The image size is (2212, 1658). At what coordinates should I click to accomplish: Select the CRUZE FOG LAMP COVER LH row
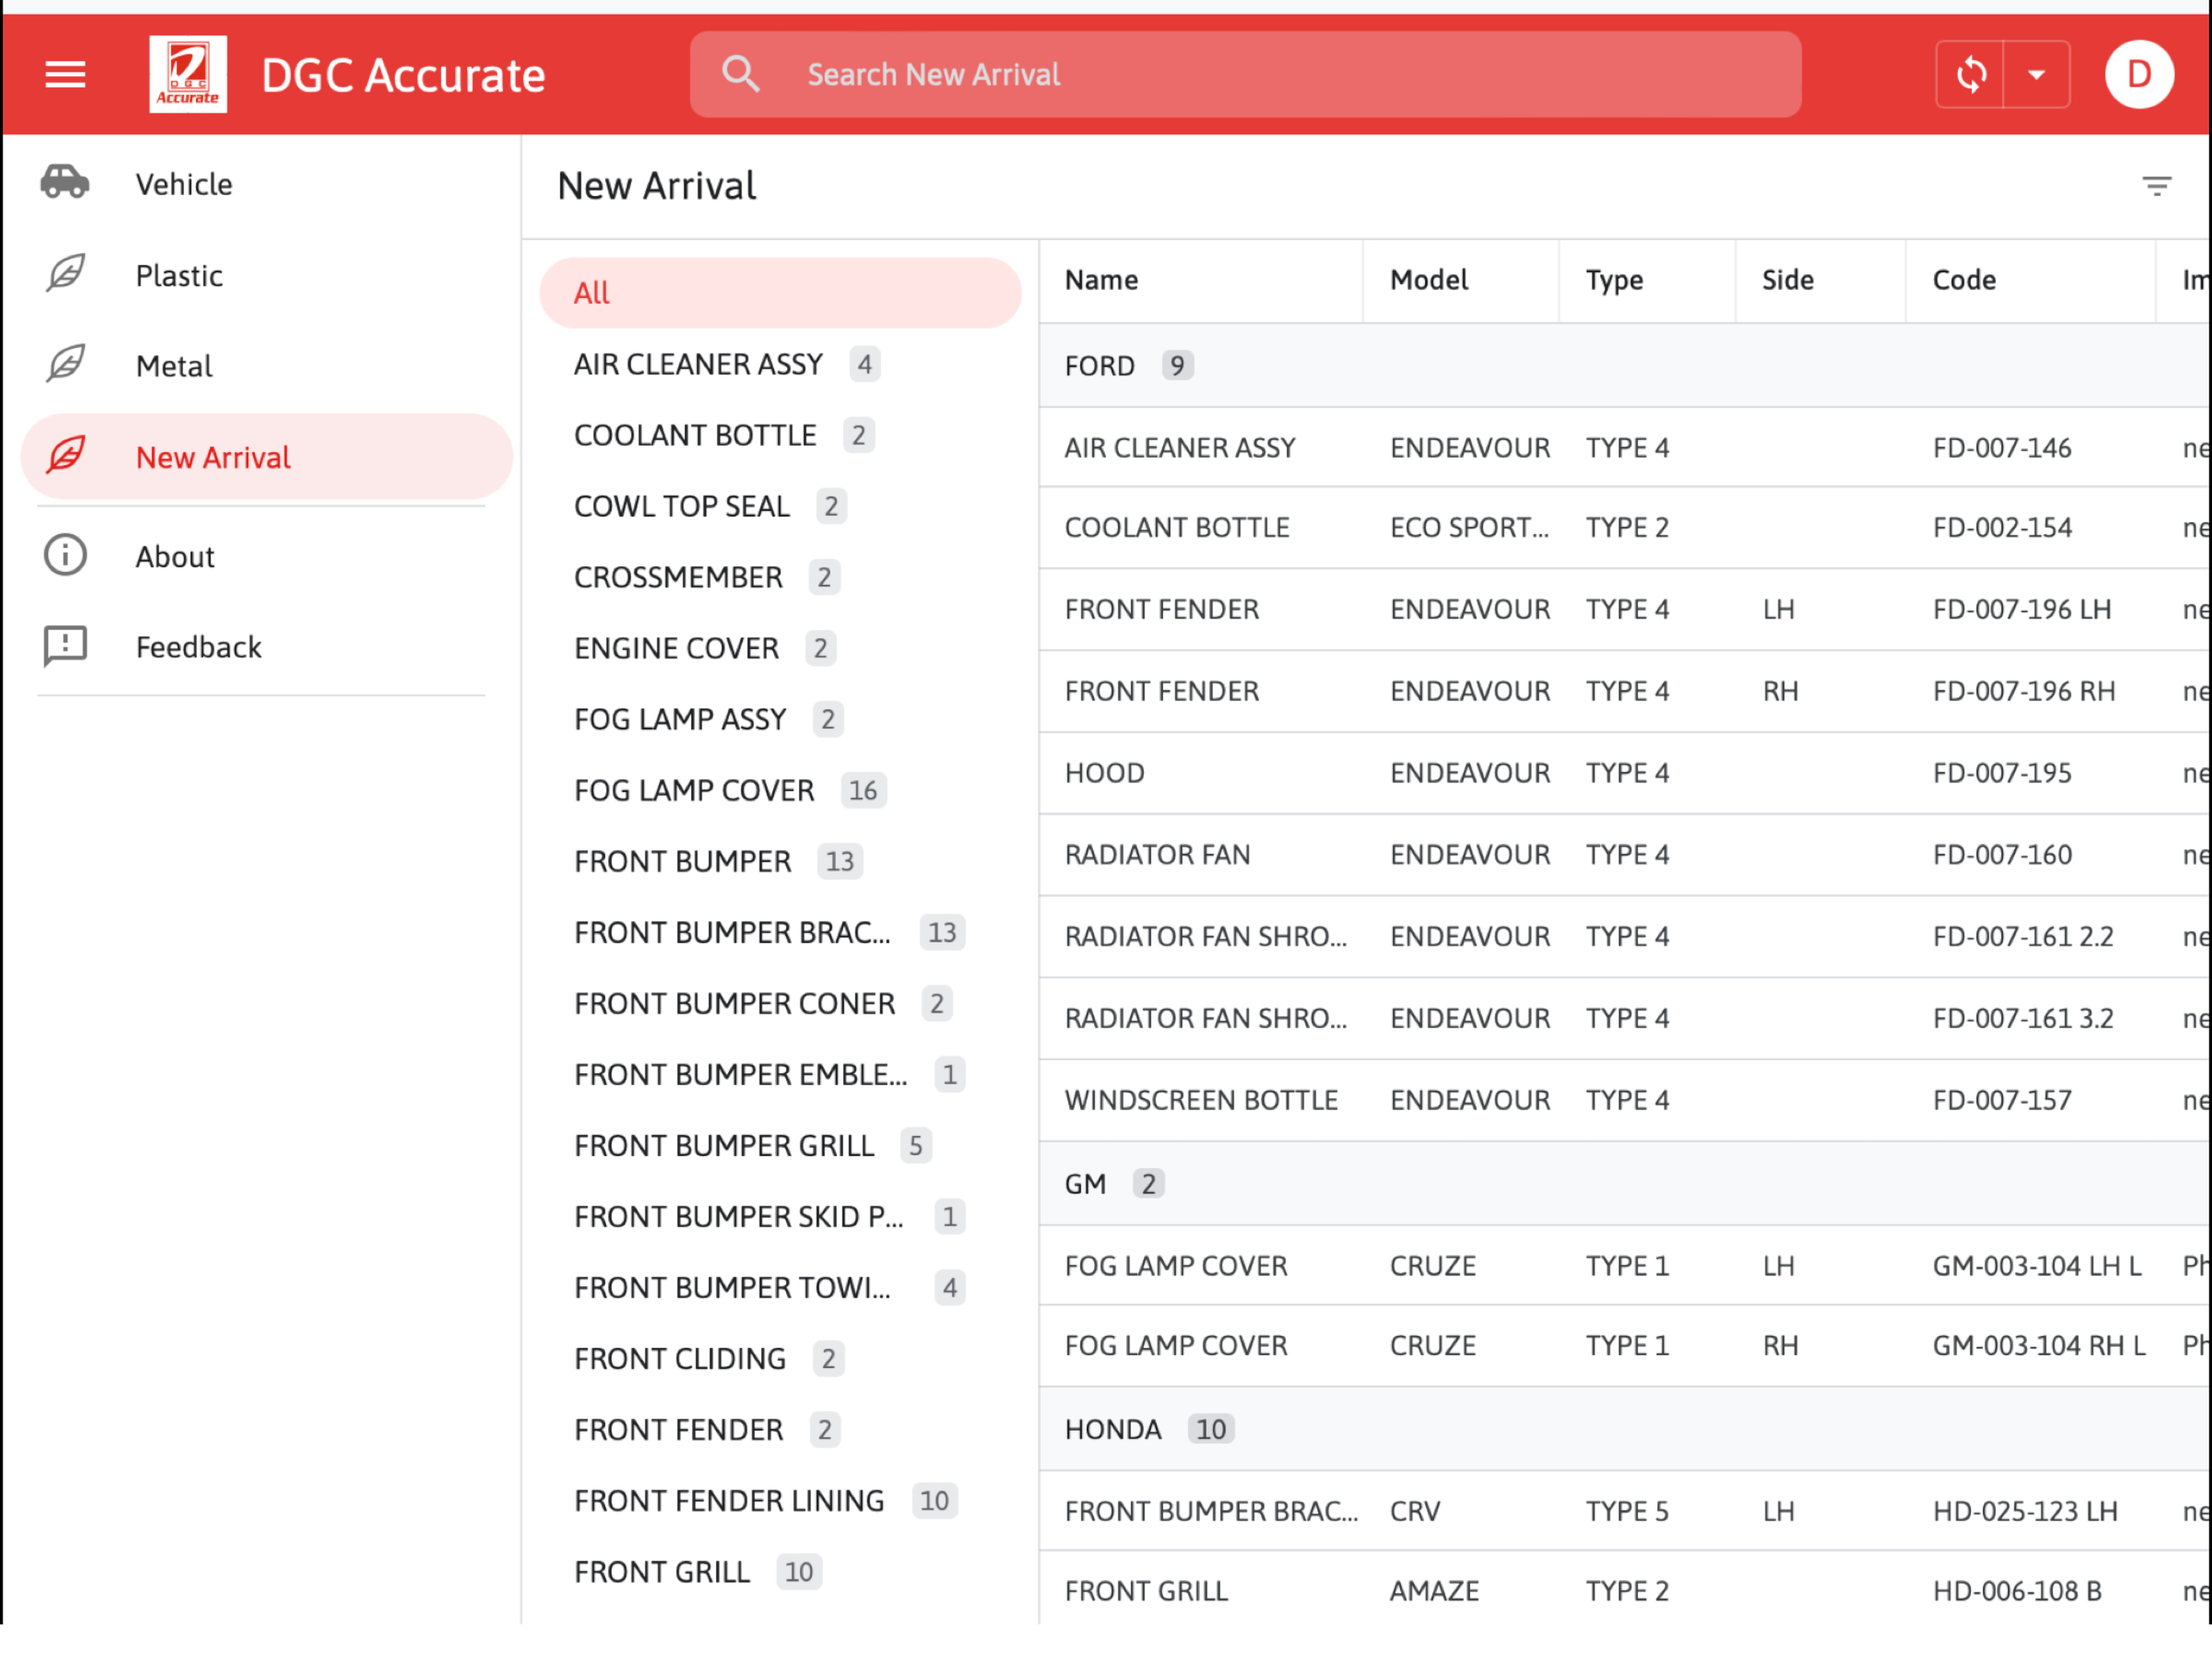click(x=1625, y=1265)
